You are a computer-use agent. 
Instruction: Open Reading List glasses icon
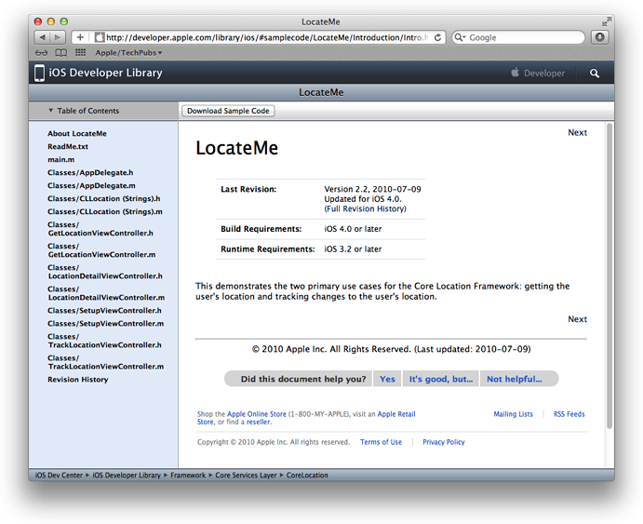pos(41,53)
